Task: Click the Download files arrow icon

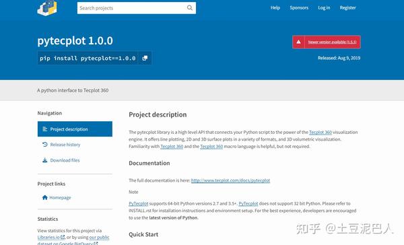Action: pos(45,160)
